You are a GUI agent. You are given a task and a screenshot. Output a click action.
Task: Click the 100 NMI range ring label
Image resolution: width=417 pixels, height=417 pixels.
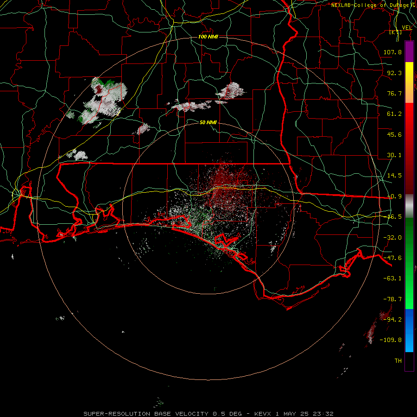point(208,37)
